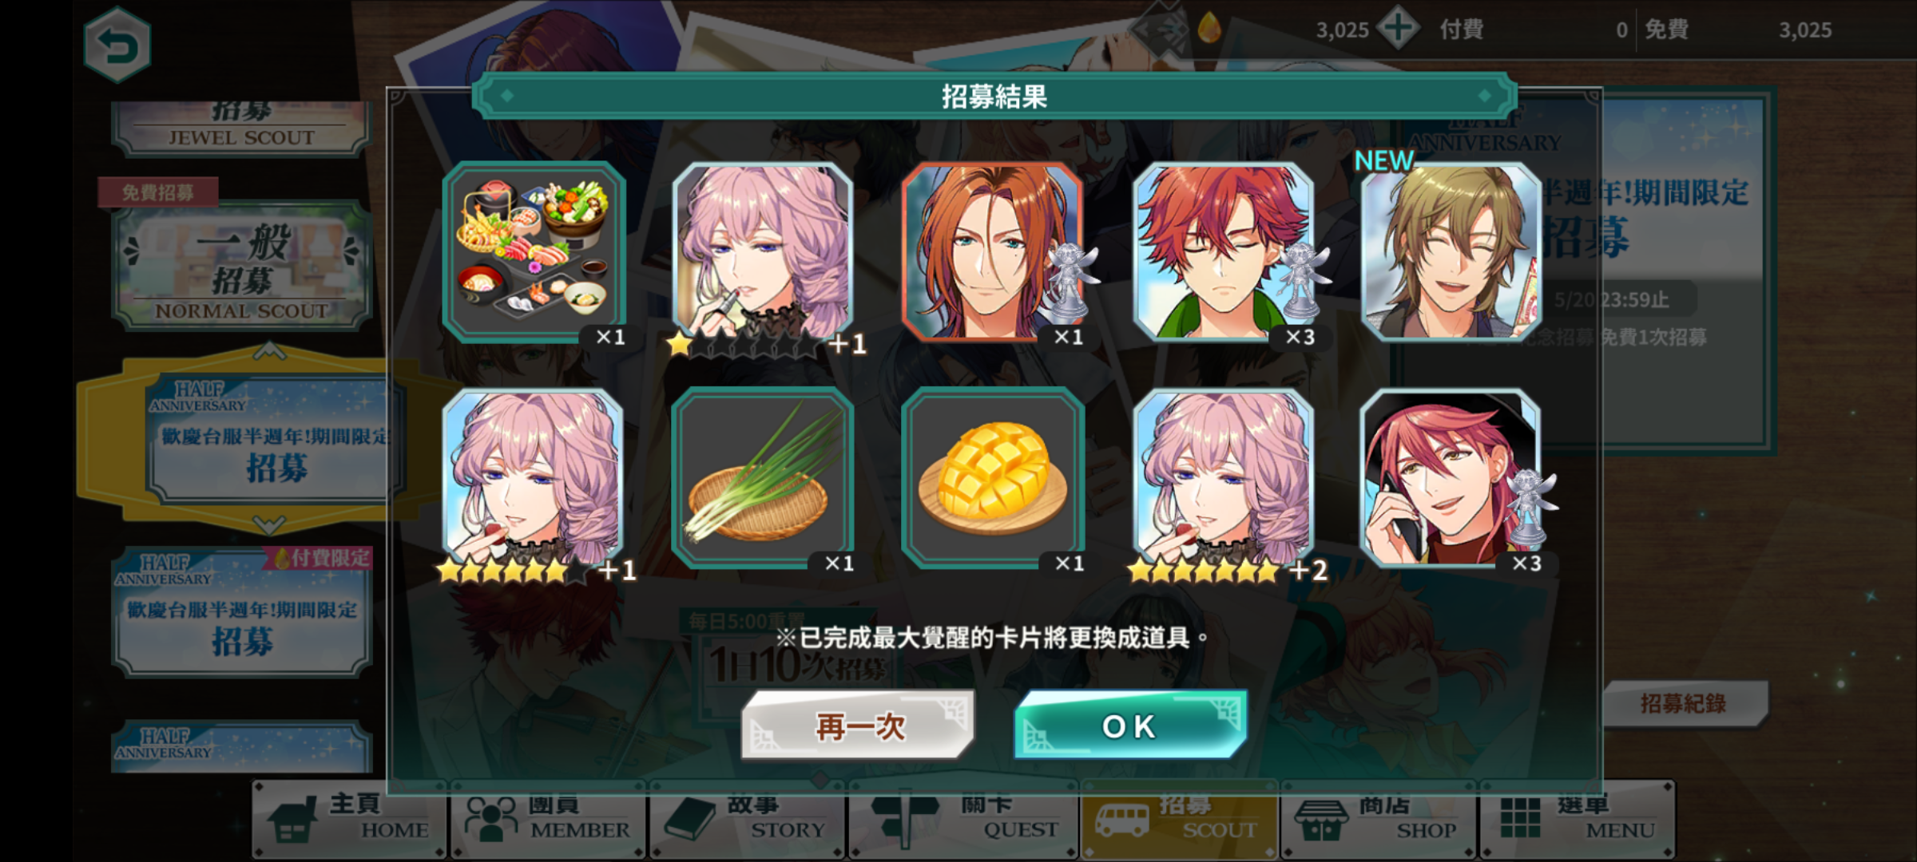Tap the plus icon to add jewels
The image size is (1917, 862).
point(1399,29)
